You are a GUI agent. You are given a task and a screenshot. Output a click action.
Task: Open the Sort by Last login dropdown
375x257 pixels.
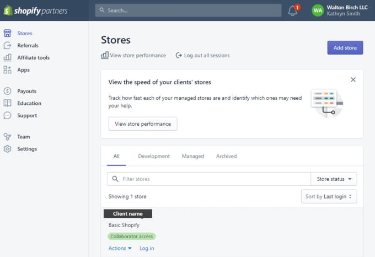(329, 196)
